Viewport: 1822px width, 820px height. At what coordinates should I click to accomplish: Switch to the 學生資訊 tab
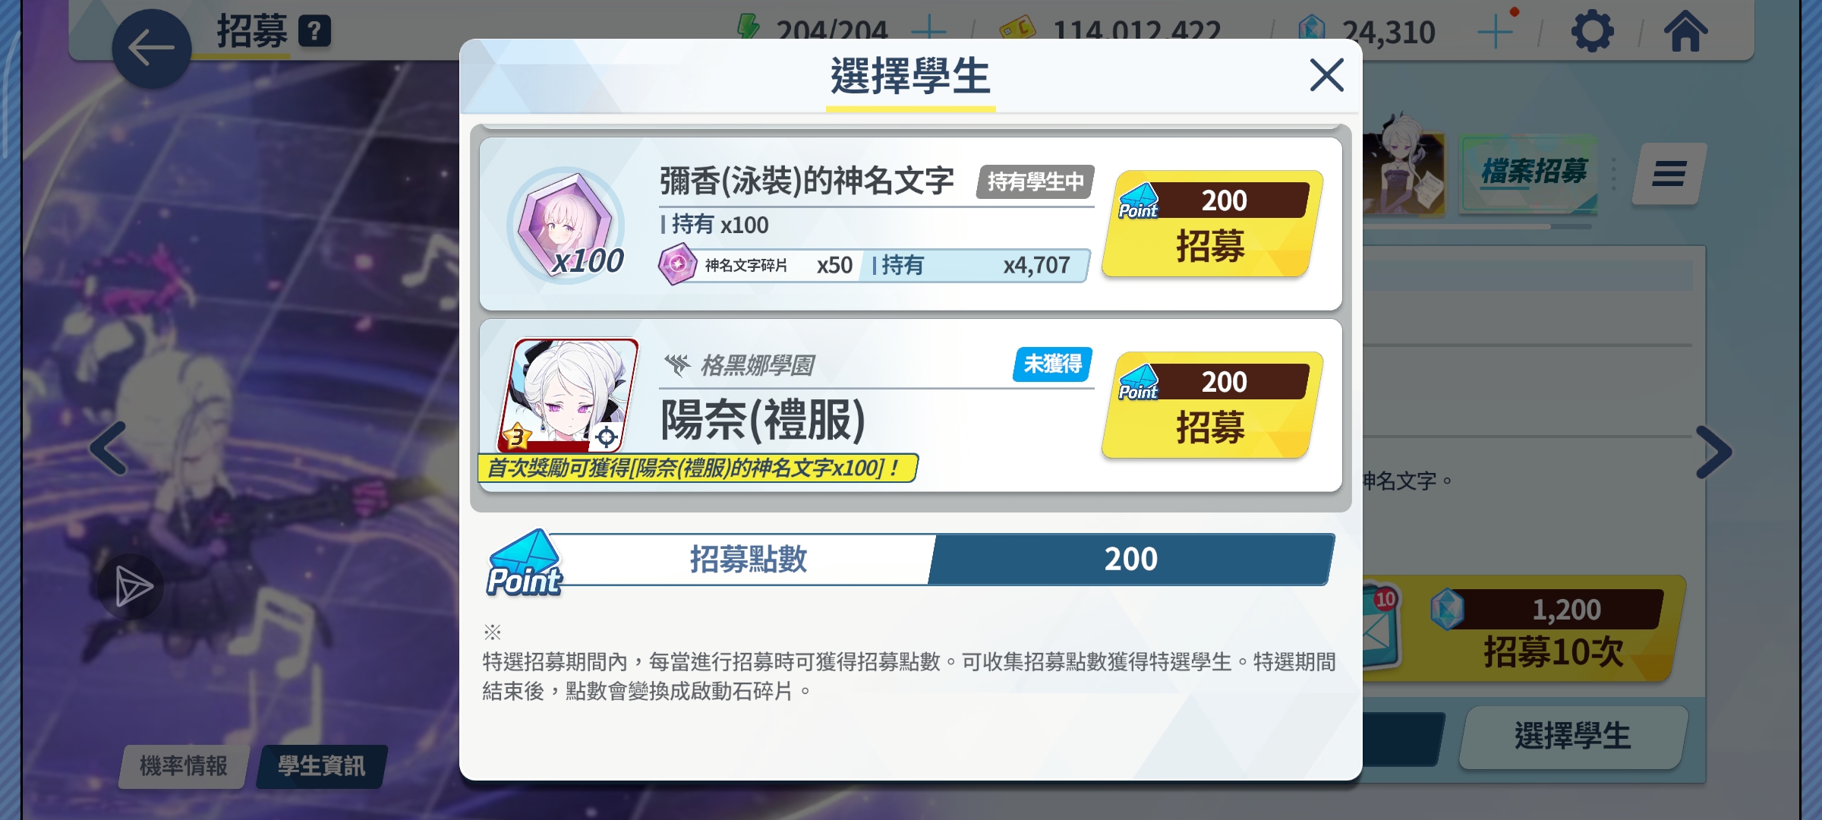click(322, 766)
